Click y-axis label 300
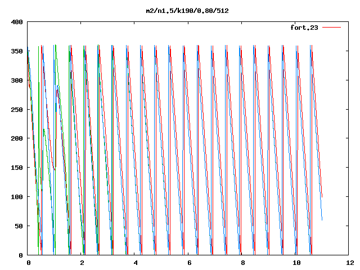The image size is (360, 270). (x=17, y=80)
